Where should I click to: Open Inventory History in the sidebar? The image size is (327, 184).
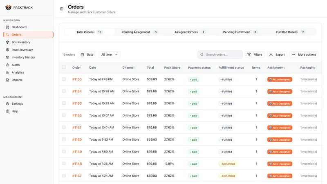(x=28, y=57)
